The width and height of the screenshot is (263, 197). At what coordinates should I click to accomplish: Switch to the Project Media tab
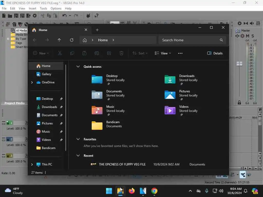[14, 103]
